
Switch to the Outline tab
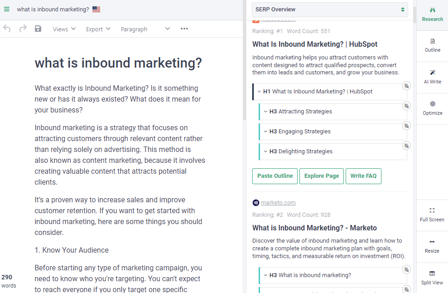[432, 45]
